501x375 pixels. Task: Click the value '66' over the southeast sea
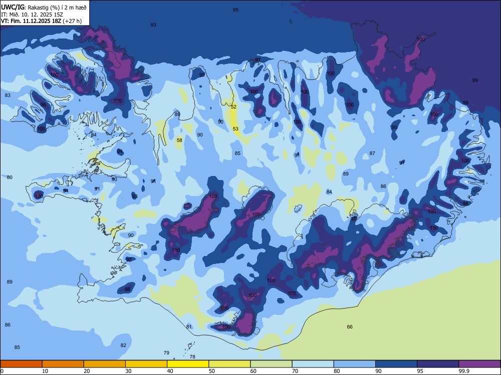point(350,327)
